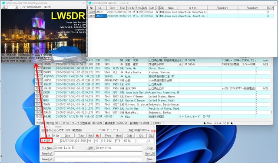278x163 pixels.
Task: Click the QSL image viewer's scroll thumb
Action: 6,7
